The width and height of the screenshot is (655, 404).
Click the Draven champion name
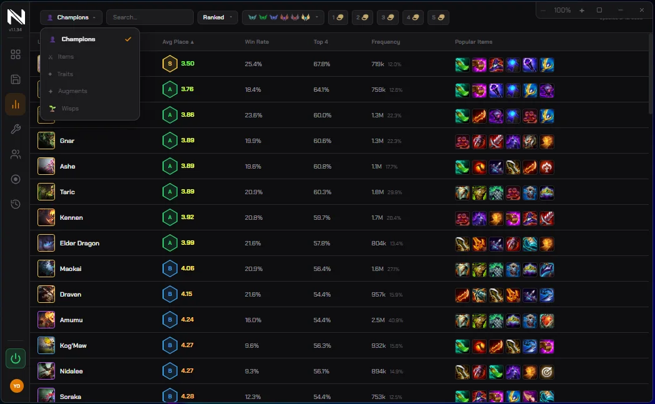[x=70, y=294]
